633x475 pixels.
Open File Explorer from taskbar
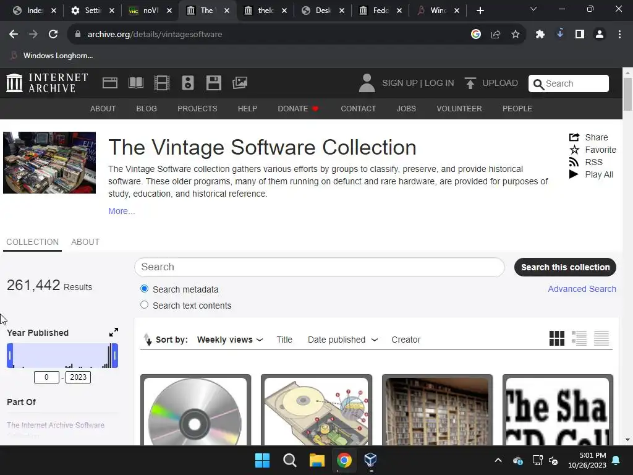tap(317, 460)
